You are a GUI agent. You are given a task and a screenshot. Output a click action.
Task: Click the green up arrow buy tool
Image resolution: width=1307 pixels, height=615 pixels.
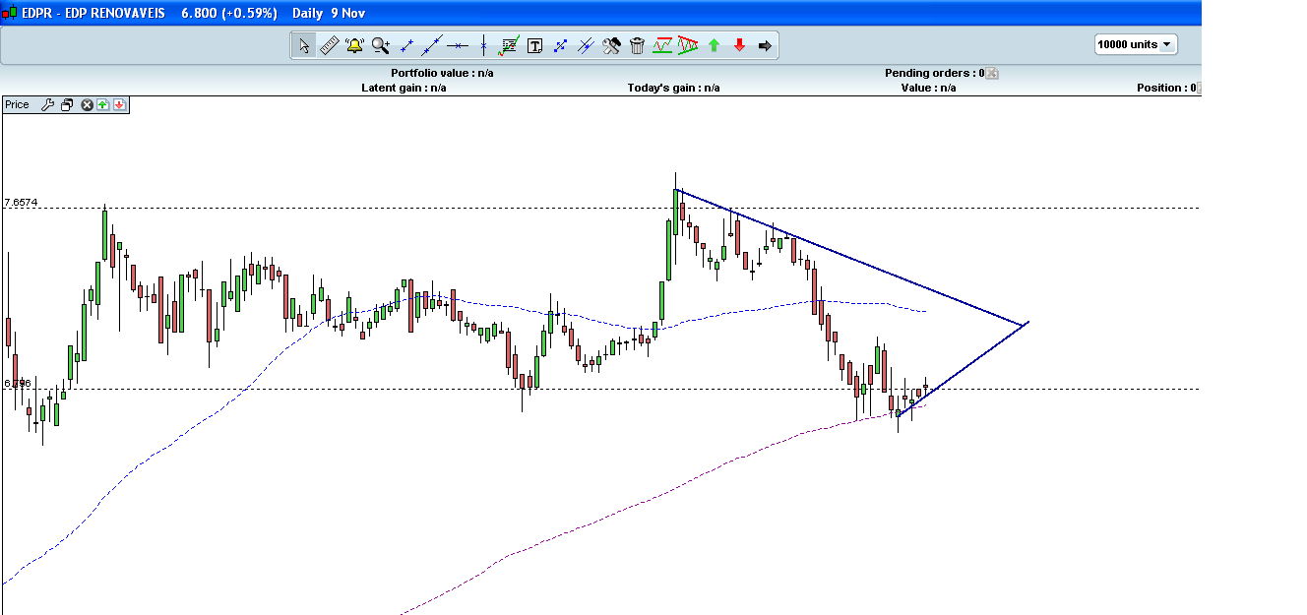click(714, 45)
